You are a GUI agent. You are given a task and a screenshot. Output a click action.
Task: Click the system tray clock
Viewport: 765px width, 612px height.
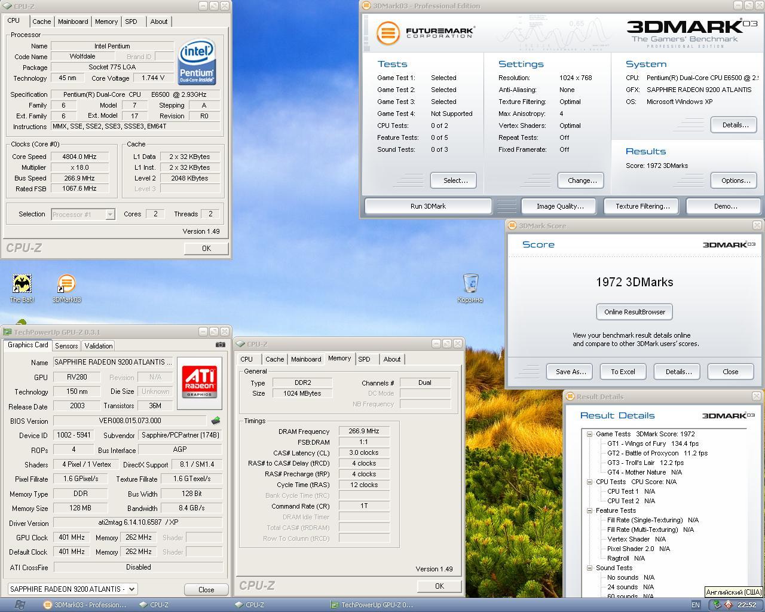click(746, 605)
